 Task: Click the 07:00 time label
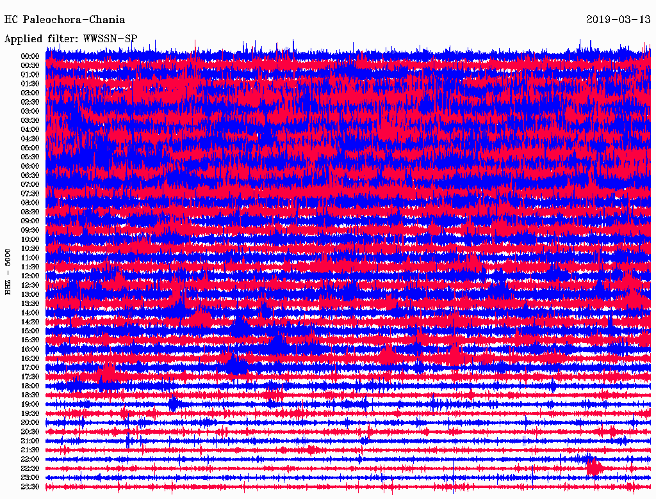[x=30, y=185]
